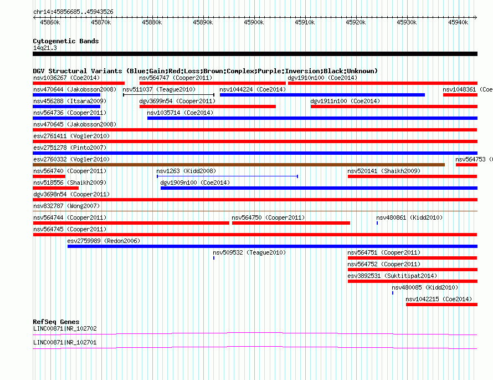Image resolution: width=493 pixels, height=380 pixels.
Task: Open nsv832787 (Wong2007) variant
Action: click(255, 211)
